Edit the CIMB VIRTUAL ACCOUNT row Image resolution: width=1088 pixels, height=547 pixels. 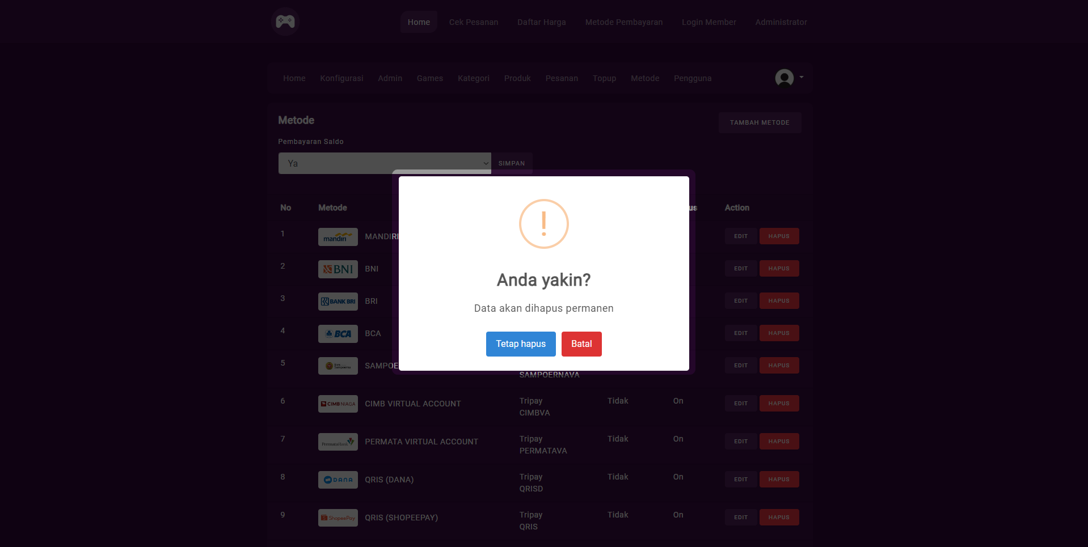[x=741, y=404]
